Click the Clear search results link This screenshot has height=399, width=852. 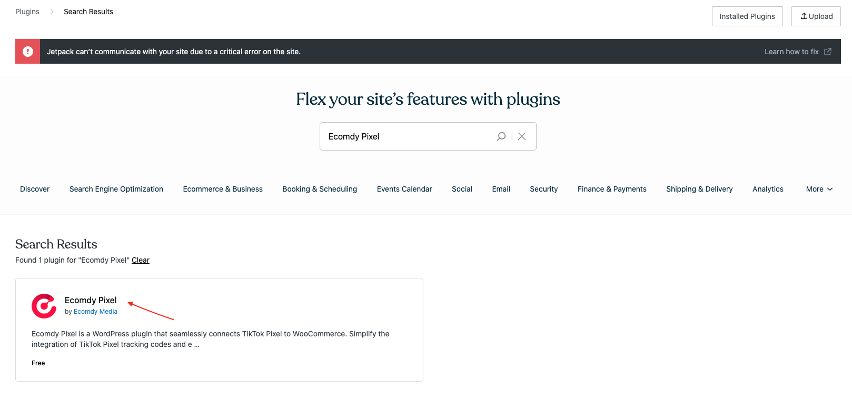coord(141,260)
